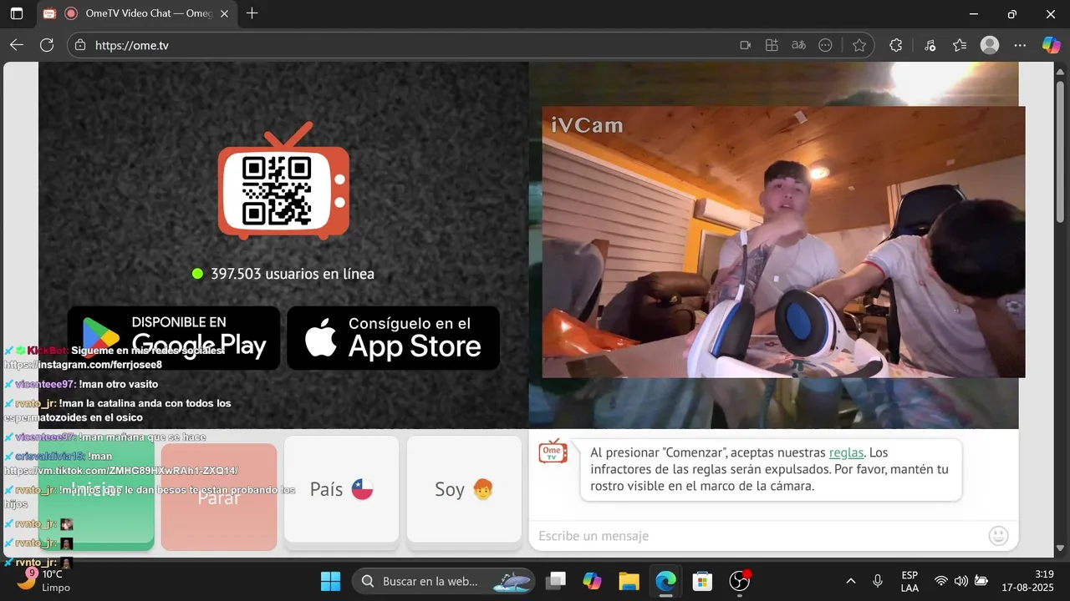Open the microphone tray icon
This screenshot has width=1070, height=601.
coord(878,581)
